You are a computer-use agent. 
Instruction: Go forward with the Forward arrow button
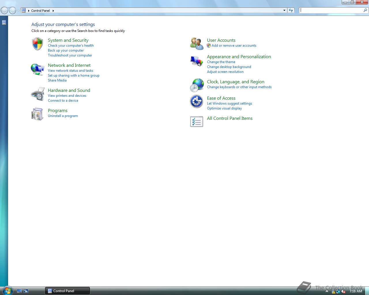(12, 11)
